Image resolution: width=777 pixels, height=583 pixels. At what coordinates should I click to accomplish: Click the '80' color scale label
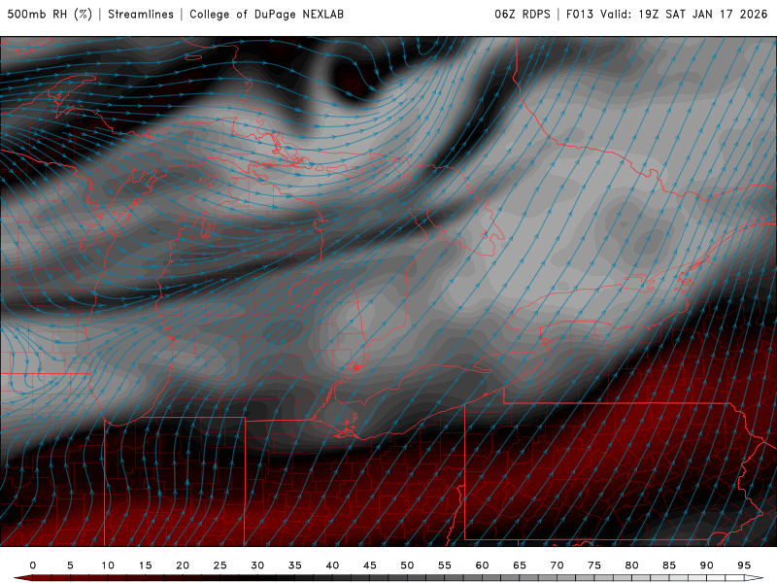tap(631, 566)
